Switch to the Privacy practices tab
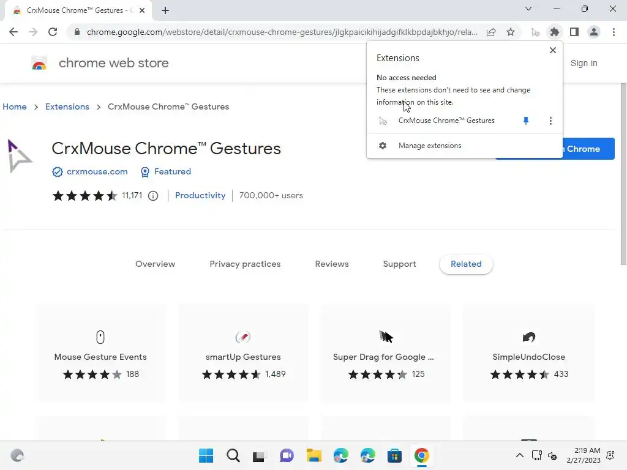The height and width of the screenshot is (470, 627). coord(245,264)
